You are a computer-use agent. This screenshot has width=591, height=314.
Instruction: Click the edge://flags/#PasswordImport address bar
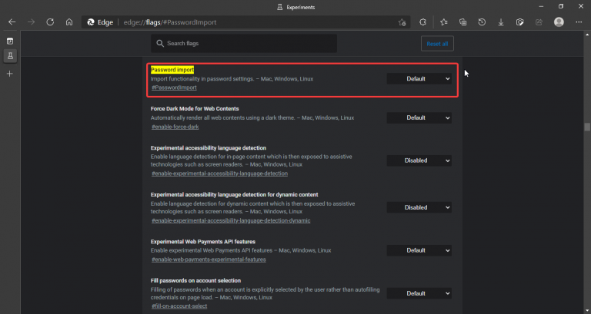pos(245,22)
